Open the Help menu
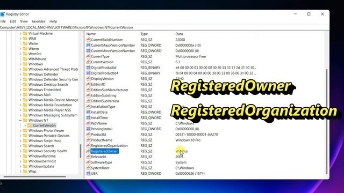 click(x=53, y=21)
